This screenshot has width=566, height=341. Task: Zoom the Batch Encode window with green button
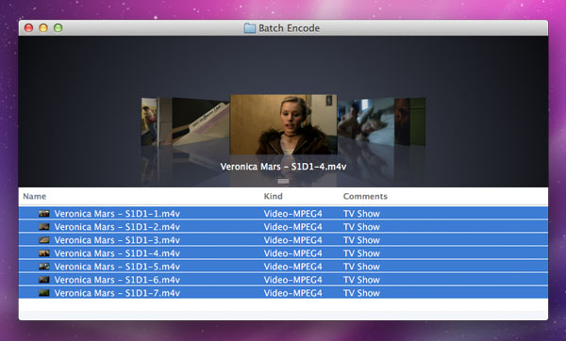tap(58, 27)
